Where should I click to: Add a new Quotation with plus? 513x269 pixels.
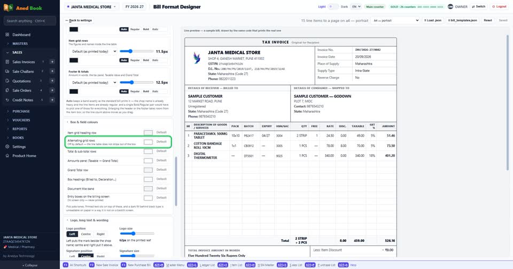coord(52,81)
